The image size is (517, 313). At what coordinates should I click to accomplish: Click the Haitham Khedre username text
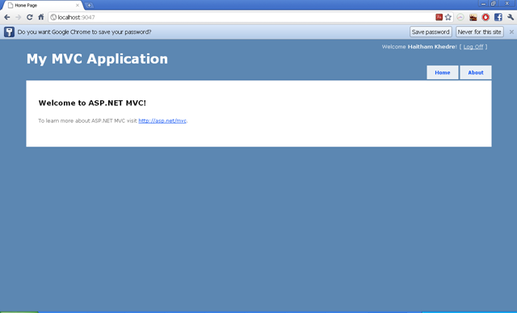[x=431, y=47]
